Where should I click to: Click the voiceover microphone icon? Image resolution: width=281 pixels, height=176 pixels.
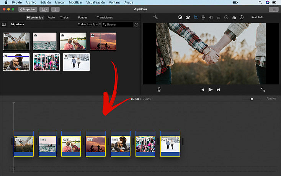159,89
